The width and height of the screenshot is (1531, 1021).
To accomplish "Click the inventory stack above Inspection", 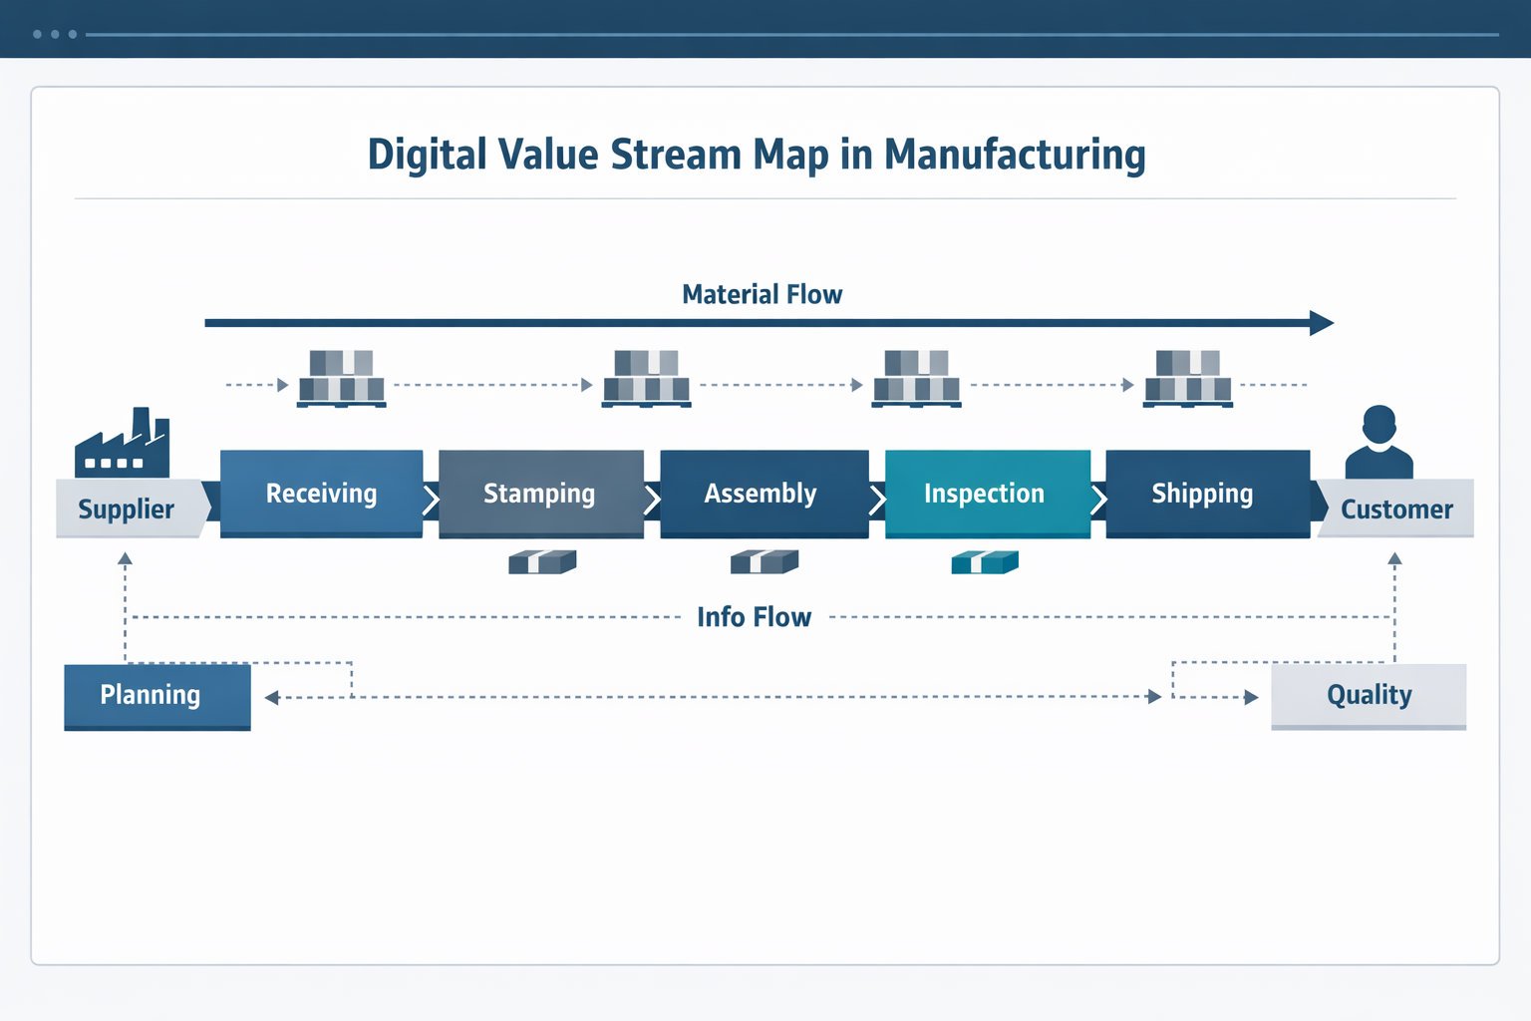I will tap(916, 379).
